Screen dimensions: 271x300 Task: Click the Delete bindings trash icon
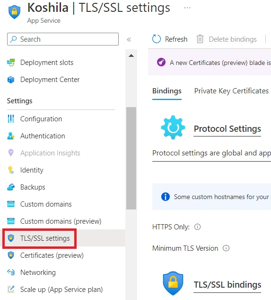point(200,39)
